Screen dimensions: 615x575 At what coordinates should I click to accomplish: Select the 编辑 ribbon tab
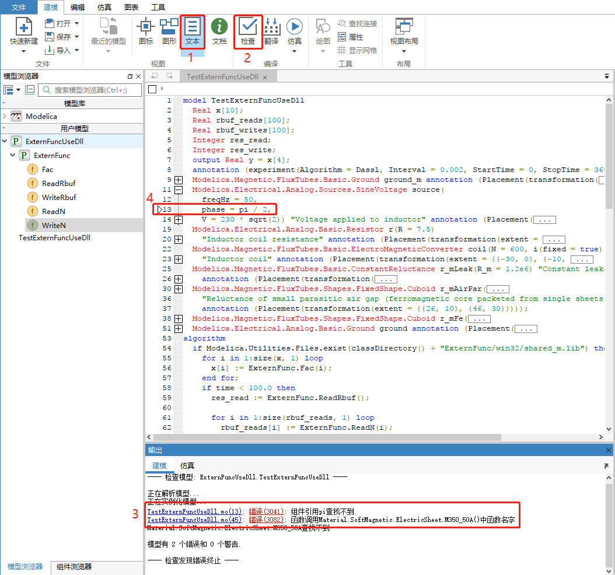(x=77, y=7)
